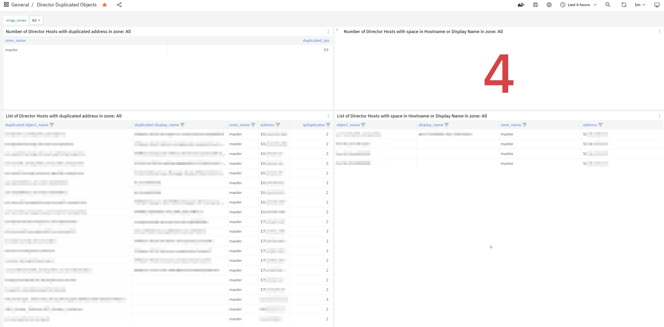Viewport: 664px width, 327px height.
Task: Expand the 1m refresh interval dropdown
Action: [x=640, y=5]
